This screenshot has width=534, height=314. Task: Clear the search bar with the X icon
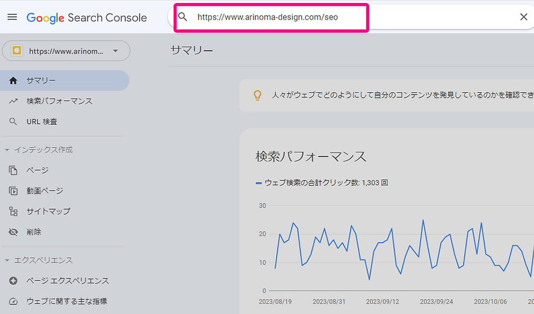524,17
